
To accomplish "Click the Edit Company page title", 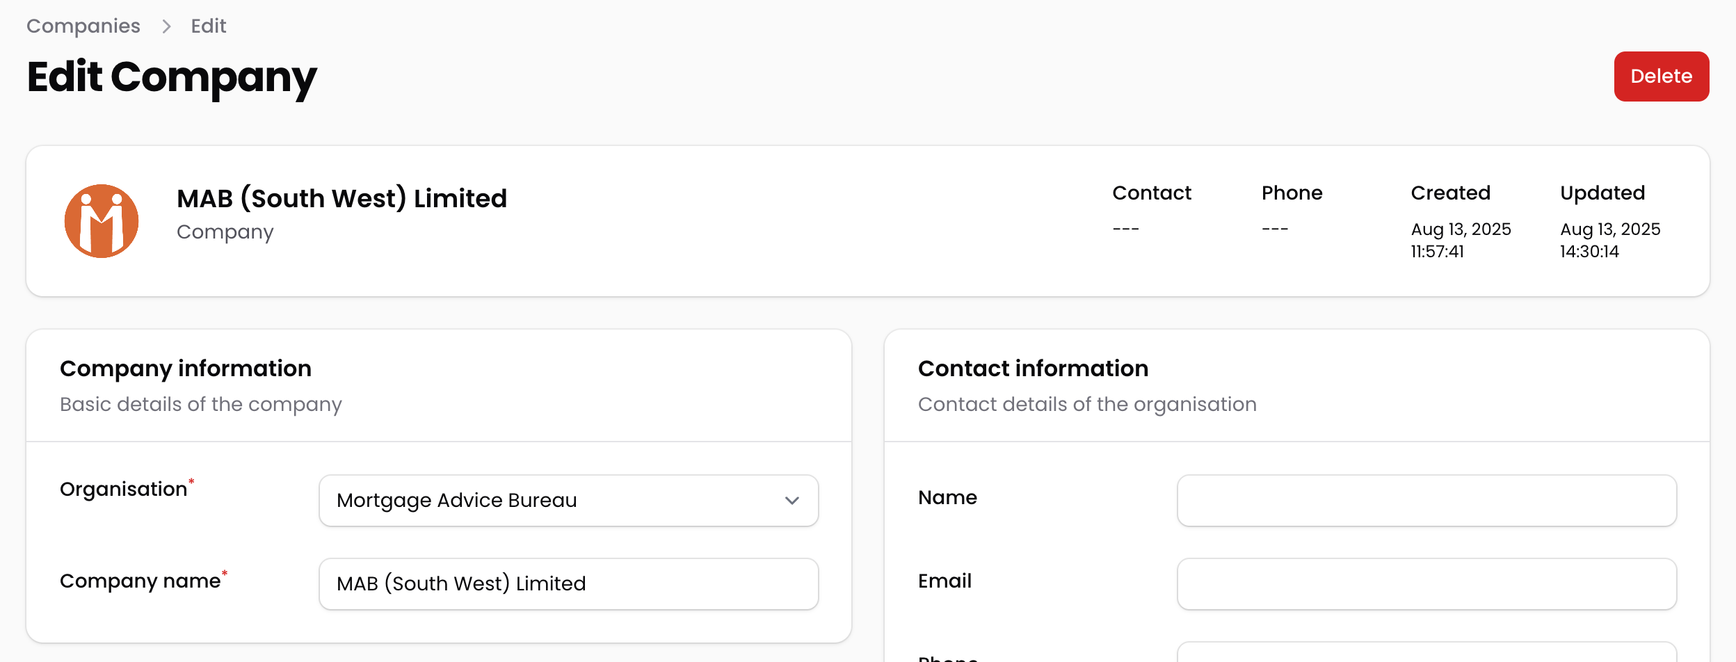I will click(x=172, y=76).
